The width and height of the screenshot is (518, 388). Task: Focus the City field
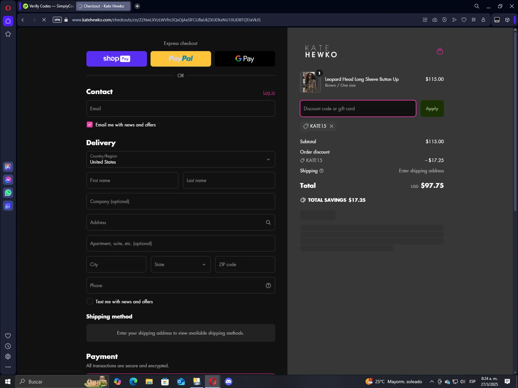coord(116,265)
